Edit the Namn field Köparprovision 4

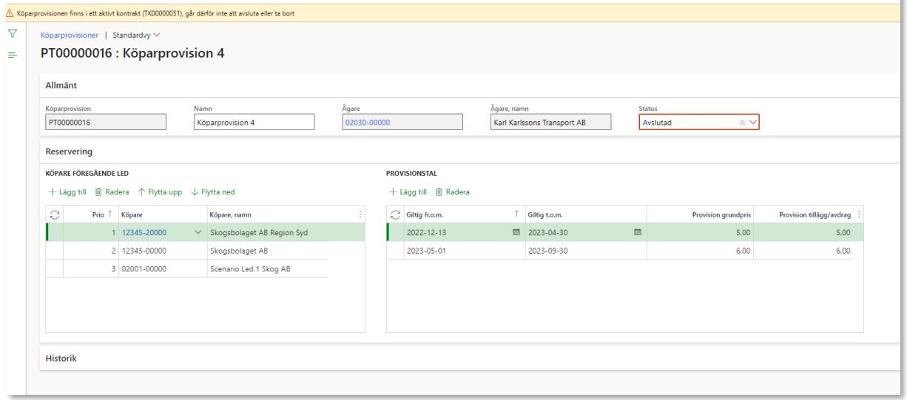click(x=254, y=123)
